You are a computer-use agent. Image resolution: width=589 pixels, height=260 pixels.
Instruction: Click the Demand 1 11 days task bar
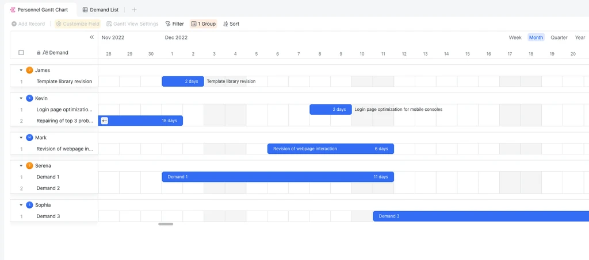click(278, 177)
